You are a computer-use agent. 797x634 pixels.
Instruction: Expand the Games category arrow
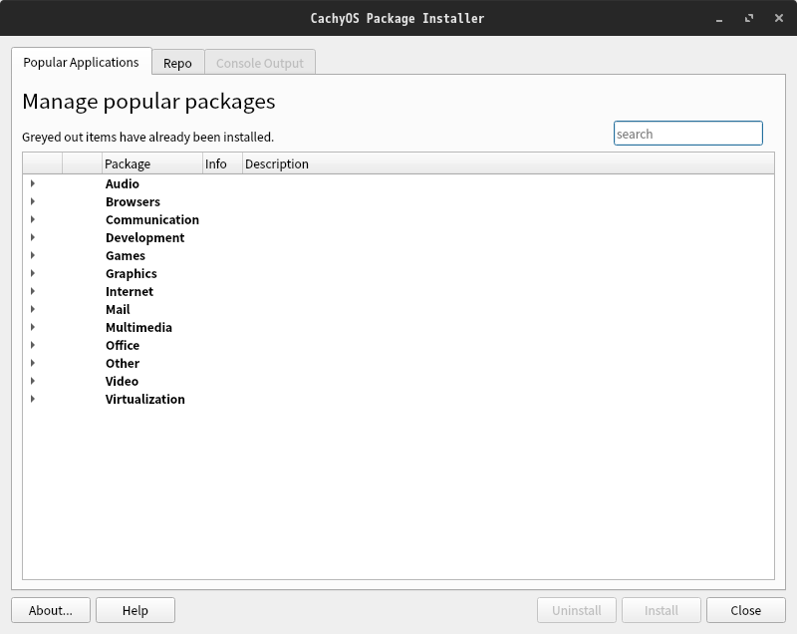click(33, 255)
